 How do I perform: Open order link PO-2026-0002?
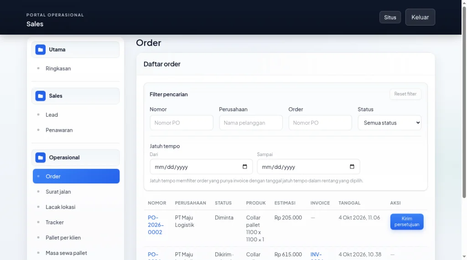click(x=156, y=225)
